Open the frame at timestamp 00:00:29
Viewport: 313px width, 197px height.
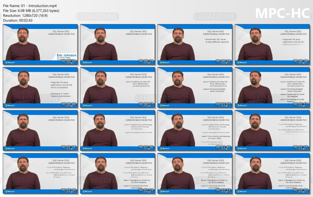coord(195,44)
